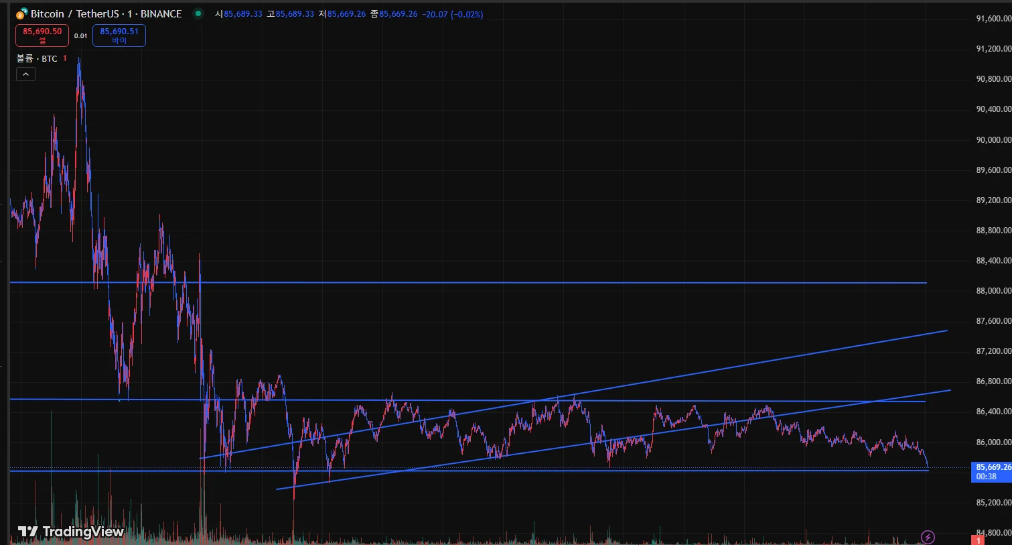This screenshot has width=1012, height=545.
Task: Click the −20.07 (−0.02%) change value
Action: (x=453, y=14)
